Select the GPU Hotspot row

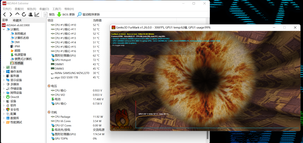pos(78,60)
